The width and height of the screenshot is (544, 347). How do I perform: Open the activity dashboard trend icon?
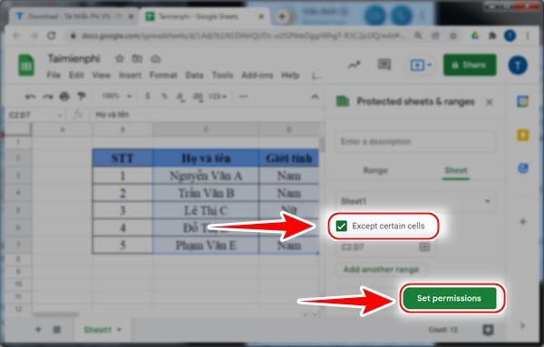click(355, 64)
